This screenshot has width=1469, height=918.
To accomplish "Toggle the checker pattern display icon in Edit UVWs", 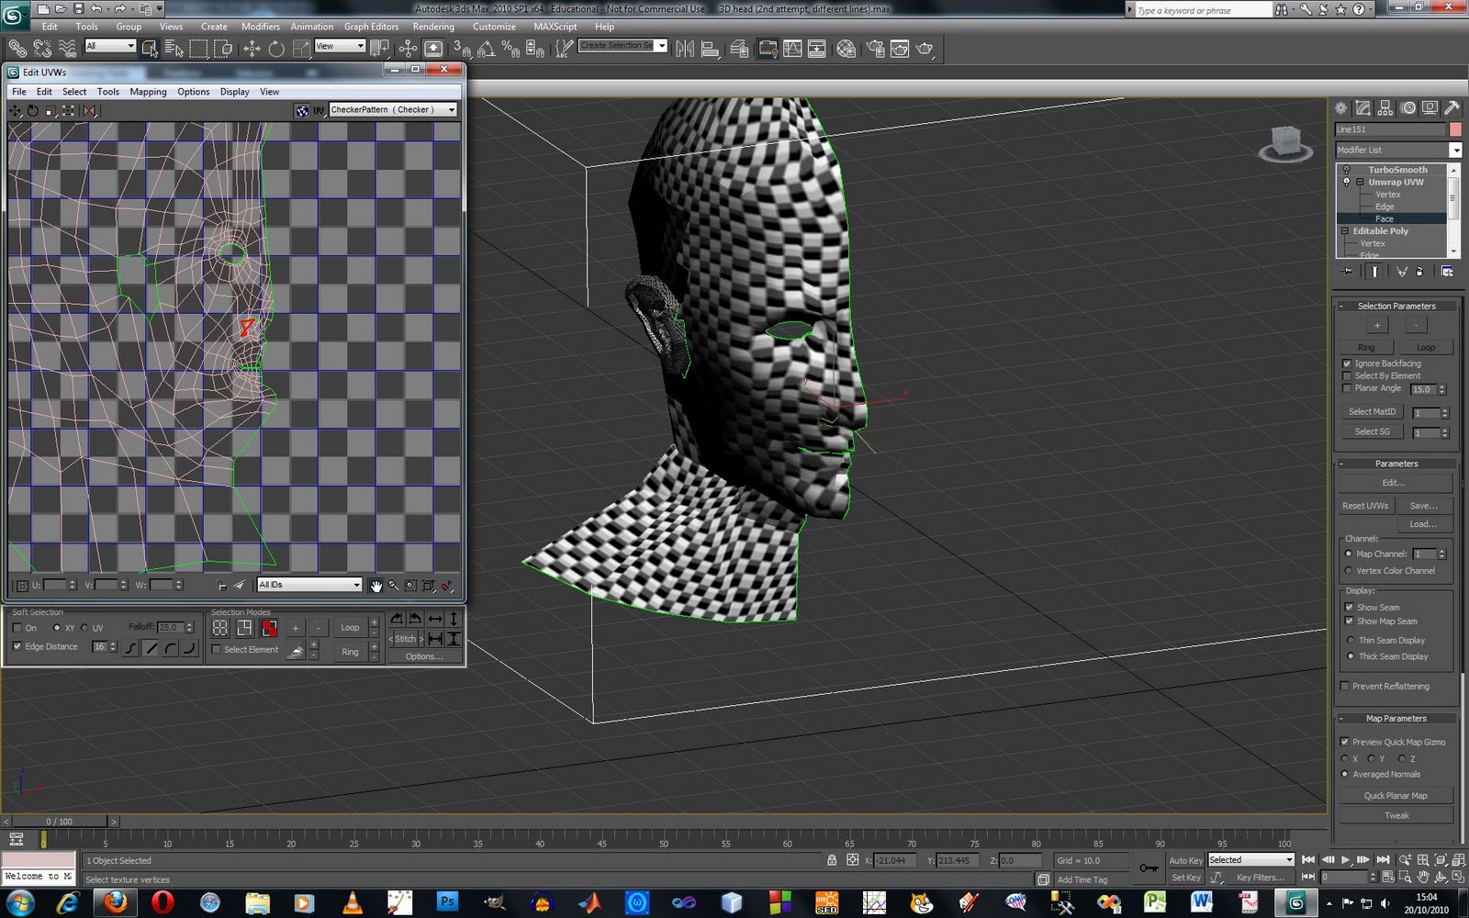I will (x=303, y=109).
